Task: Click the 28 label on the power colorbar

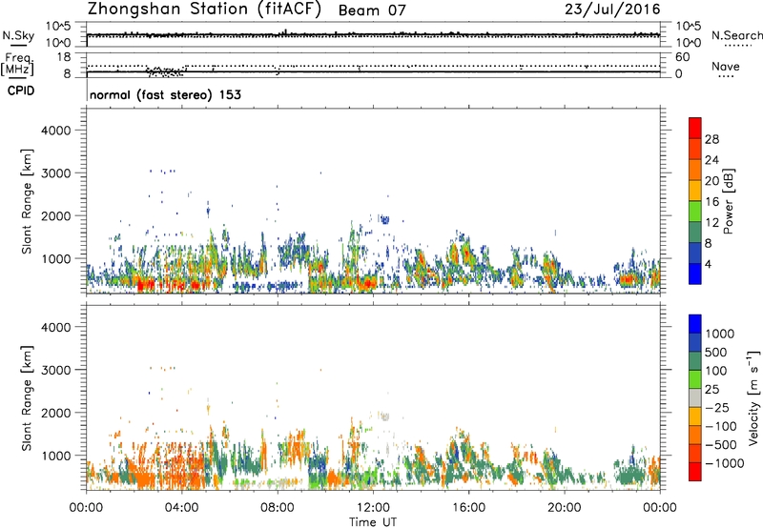Action: [711, 139]
